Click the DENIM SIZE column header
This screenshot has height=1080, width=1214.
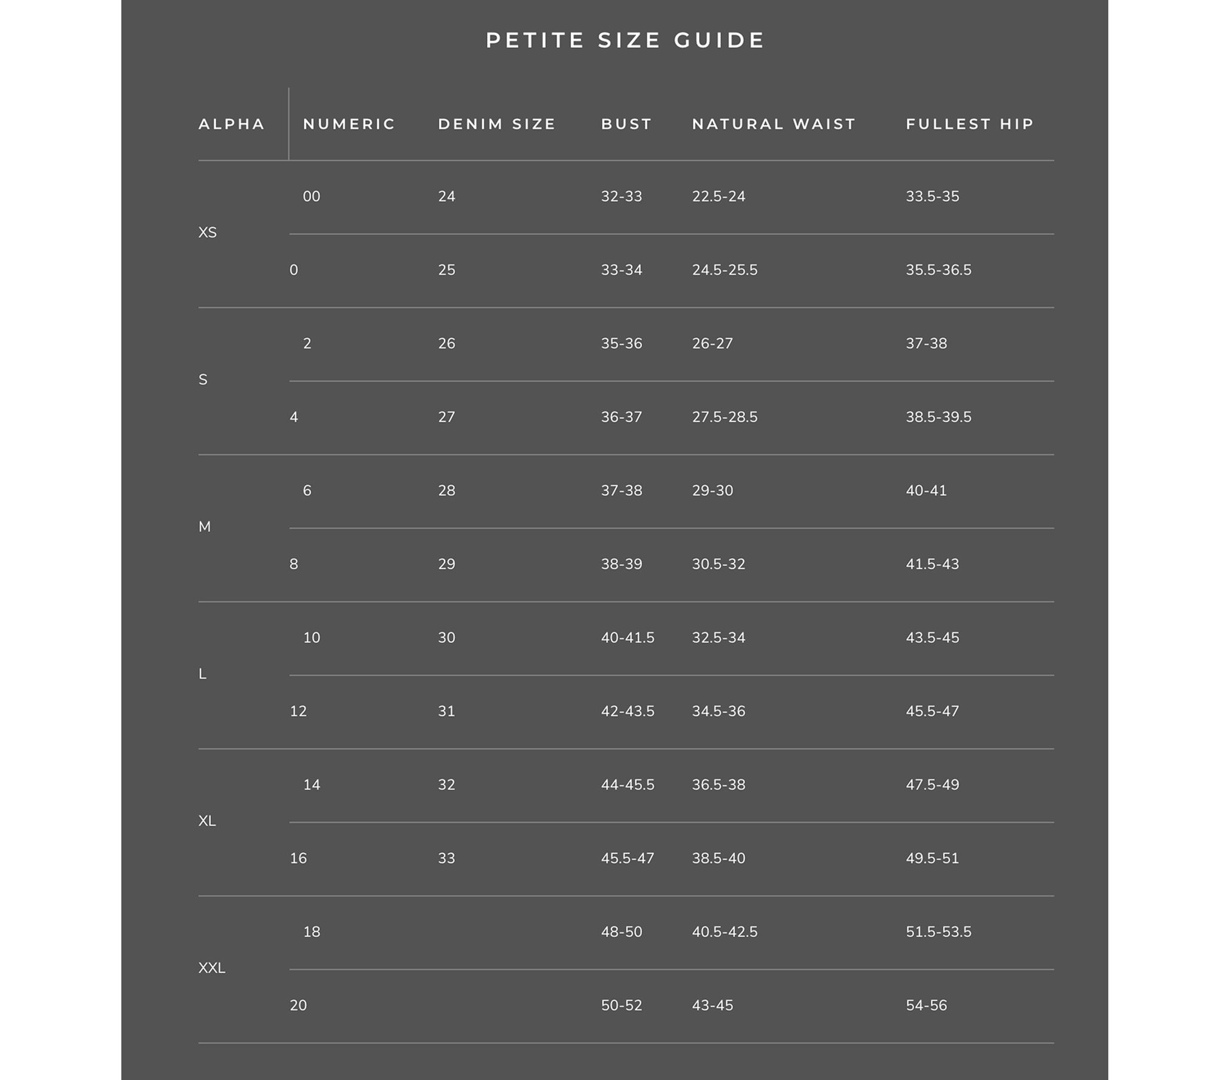[497, 124]
